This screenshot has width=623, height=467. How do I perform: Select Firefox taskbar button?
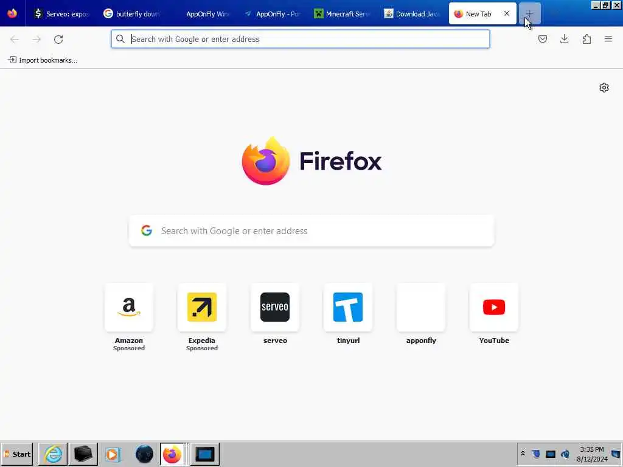172,454
